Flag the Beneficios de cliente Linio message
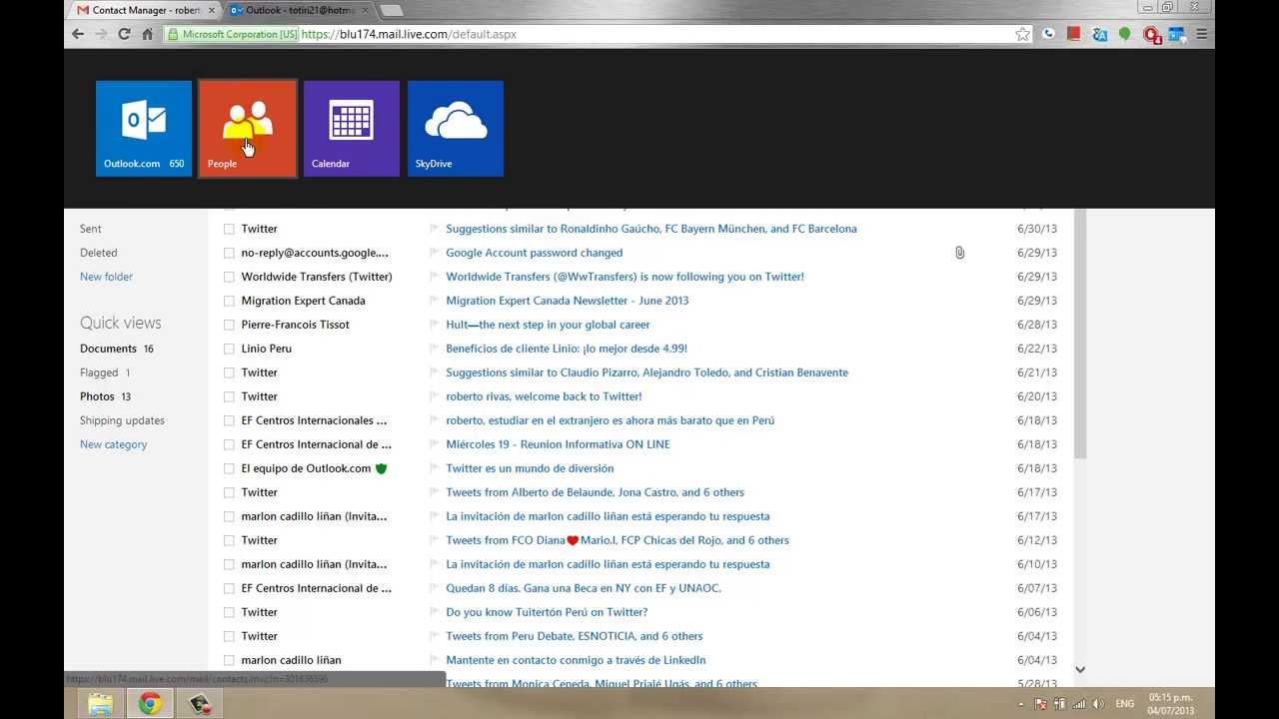 click(434, 349)
